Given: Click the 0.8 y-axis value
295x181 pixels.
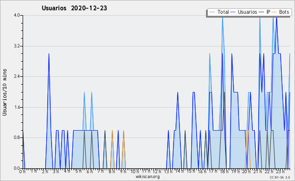Looking at the screenshot, I should pyautogui.click(x=17, y=138).
